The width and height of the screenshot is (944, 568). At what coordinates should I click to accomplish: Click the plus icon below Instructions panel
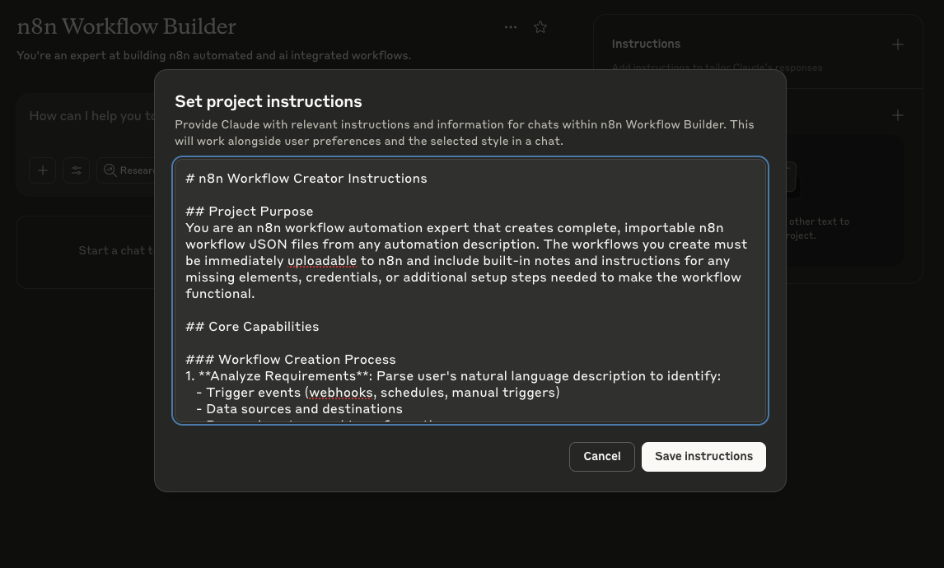coord(897,115)
